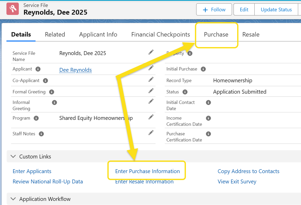301x205 pixels.
Task: Open the Financial Checkpoints tab
Action: 160,34
